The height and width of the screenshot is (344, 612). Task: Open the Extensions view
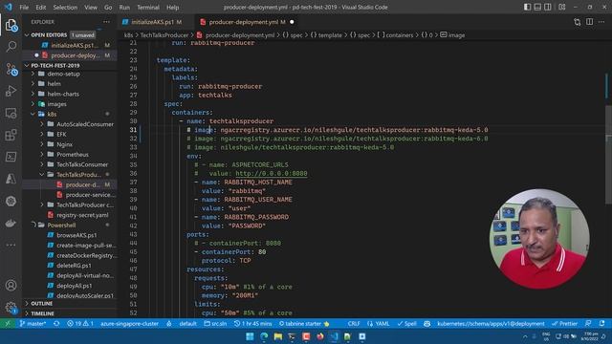coord(11,135)
